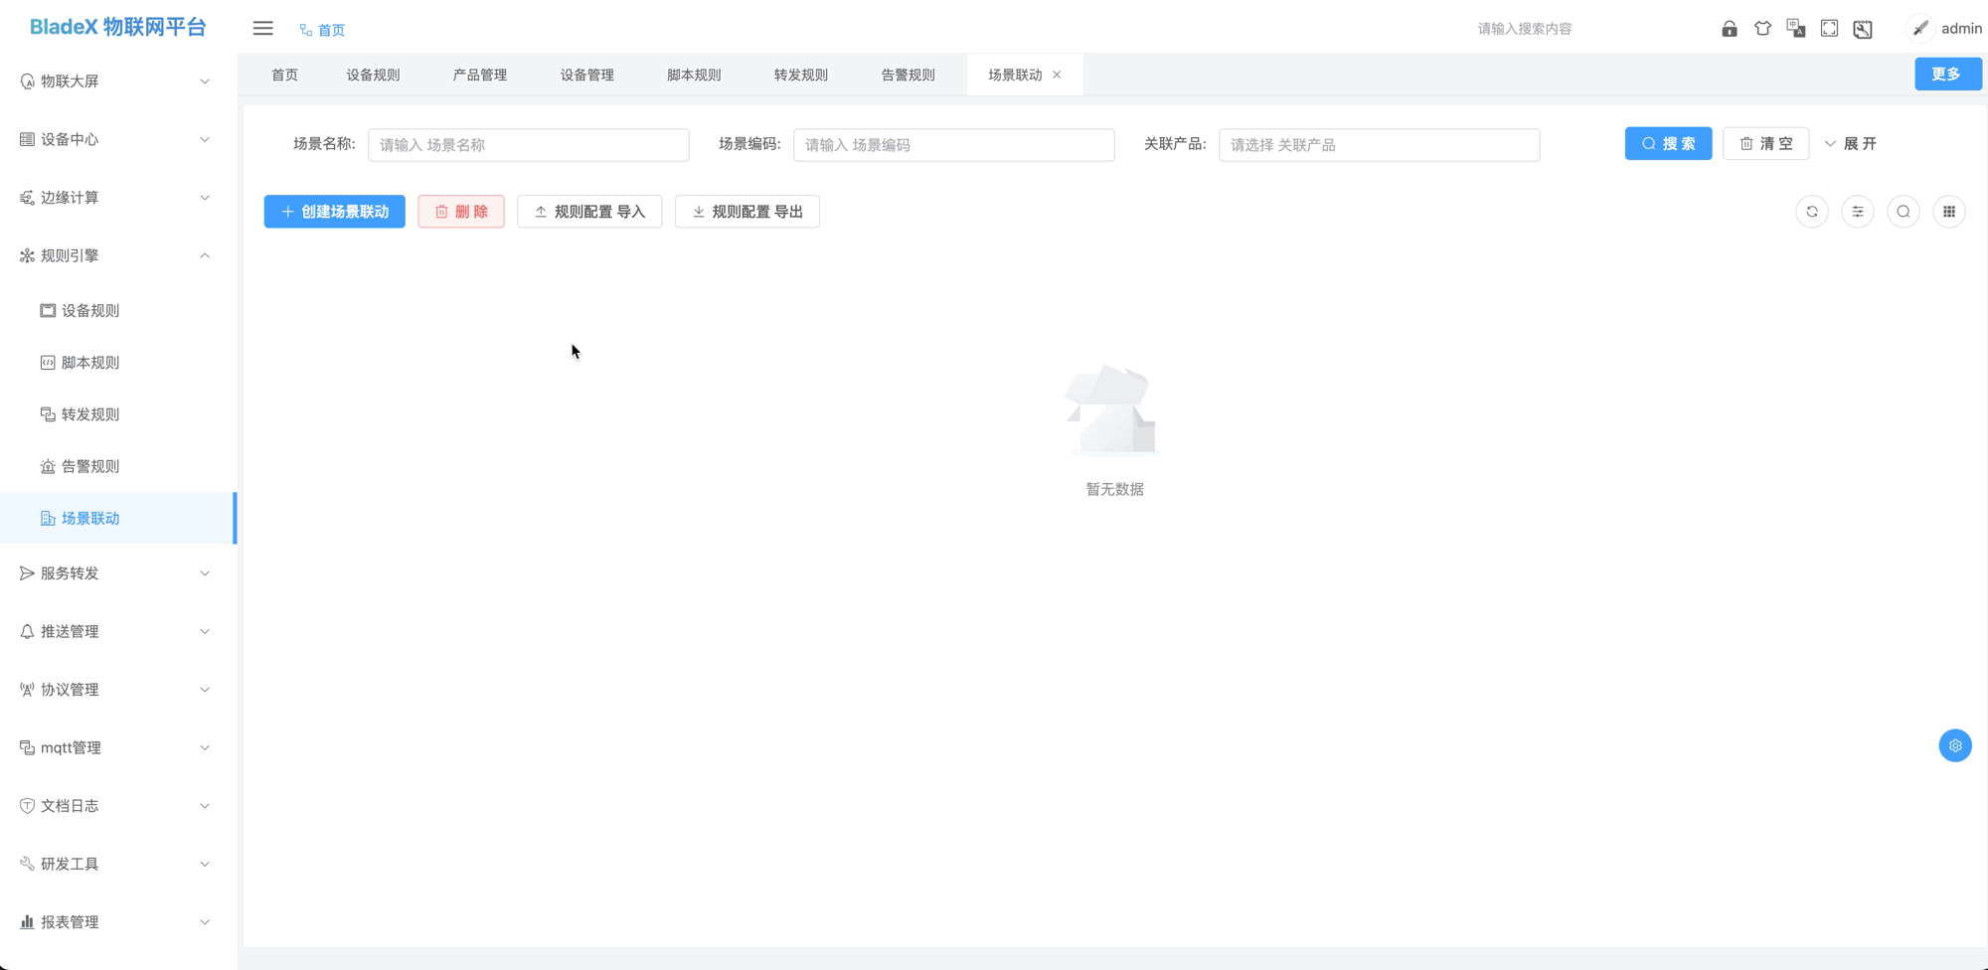Close the 场景联动 tab

point(1057,75)
